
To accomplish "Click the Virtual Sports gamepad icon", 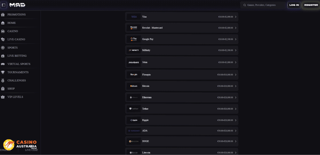I will point(3,64).
